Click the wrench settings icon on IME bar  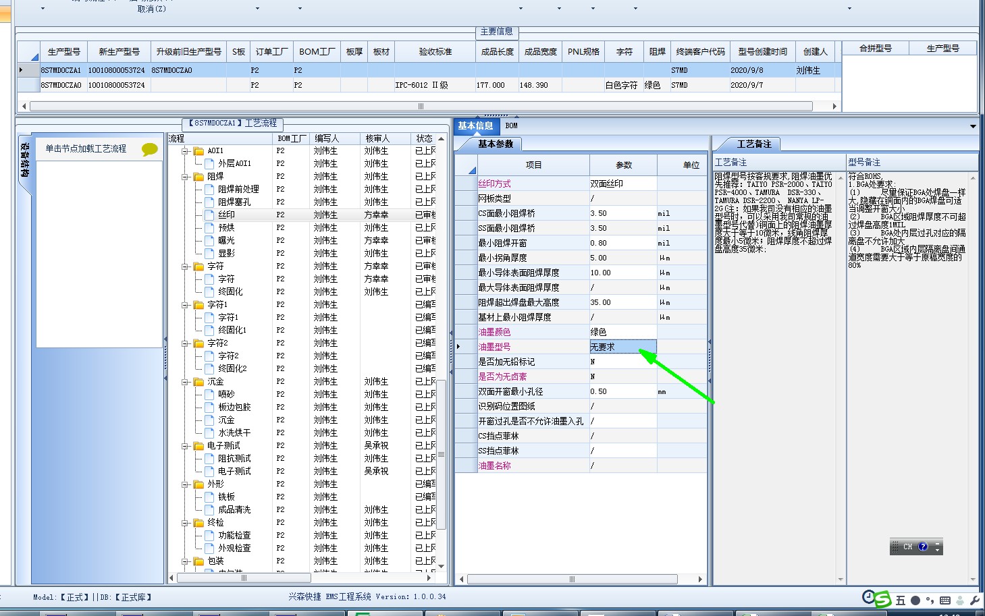pos(975,600)
